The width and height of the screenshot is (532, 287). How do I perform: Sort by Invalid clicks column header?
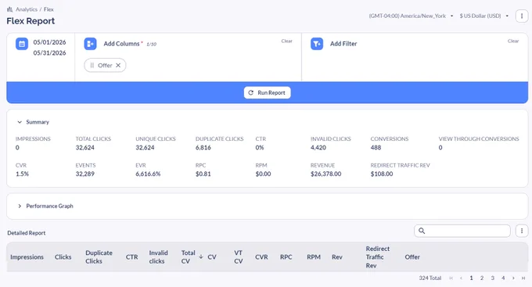click(x=159, y=257)
